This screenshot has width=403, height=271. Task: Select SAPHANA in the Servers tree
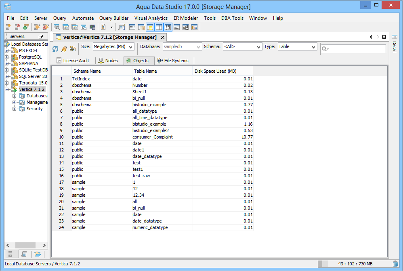tap(29, 63)
